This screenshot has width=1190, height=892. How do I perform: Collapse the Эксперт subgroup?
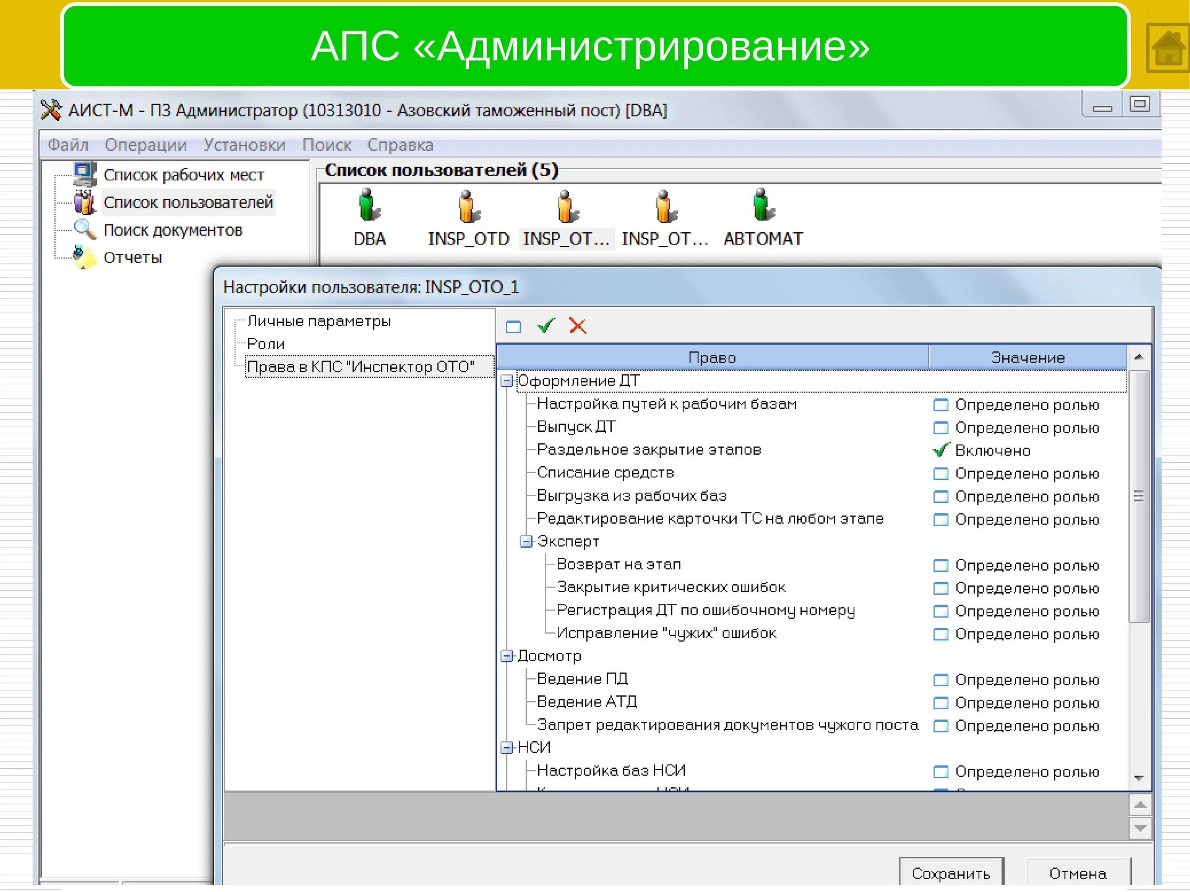tap(526, 542)
